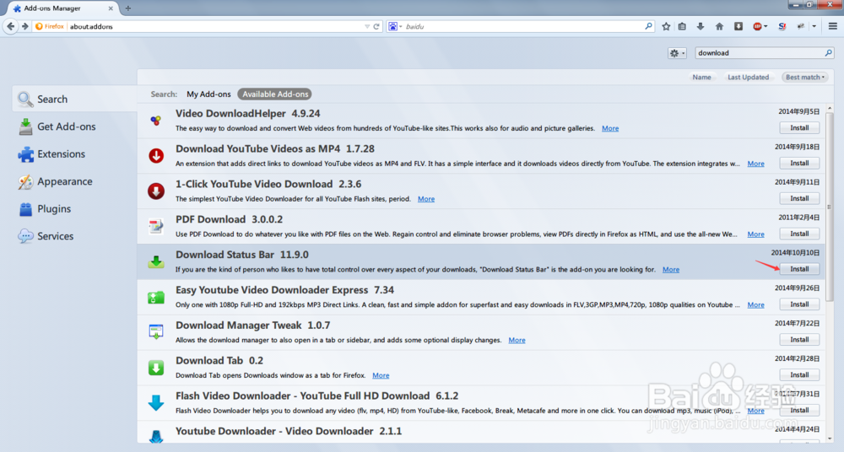Click the S! extension icon in toolbar
This screenshot has width=844, height=452.
pos(782,26)
